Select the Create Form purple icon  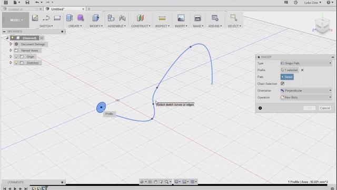[81, 18]
